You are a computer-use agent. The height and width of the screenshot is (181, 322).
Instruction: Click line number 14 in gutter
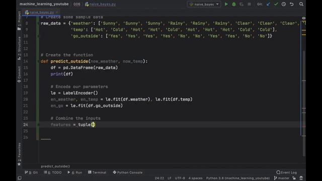(x=26, y=61)
